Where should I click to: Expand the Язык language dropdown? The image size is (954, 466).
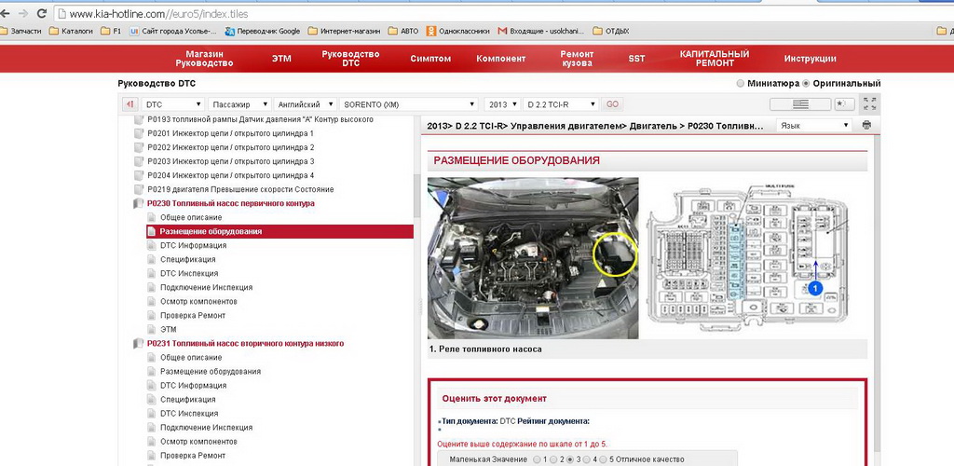[813, 125]
